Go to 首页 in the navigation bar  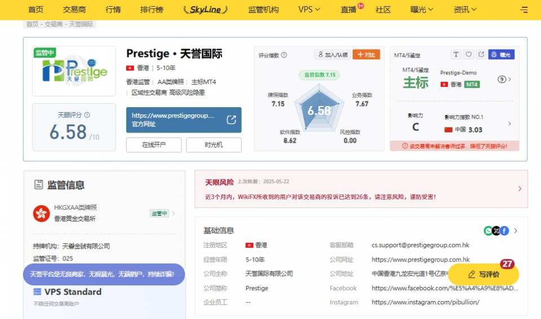pyautogui.click(x=36, y=10)
